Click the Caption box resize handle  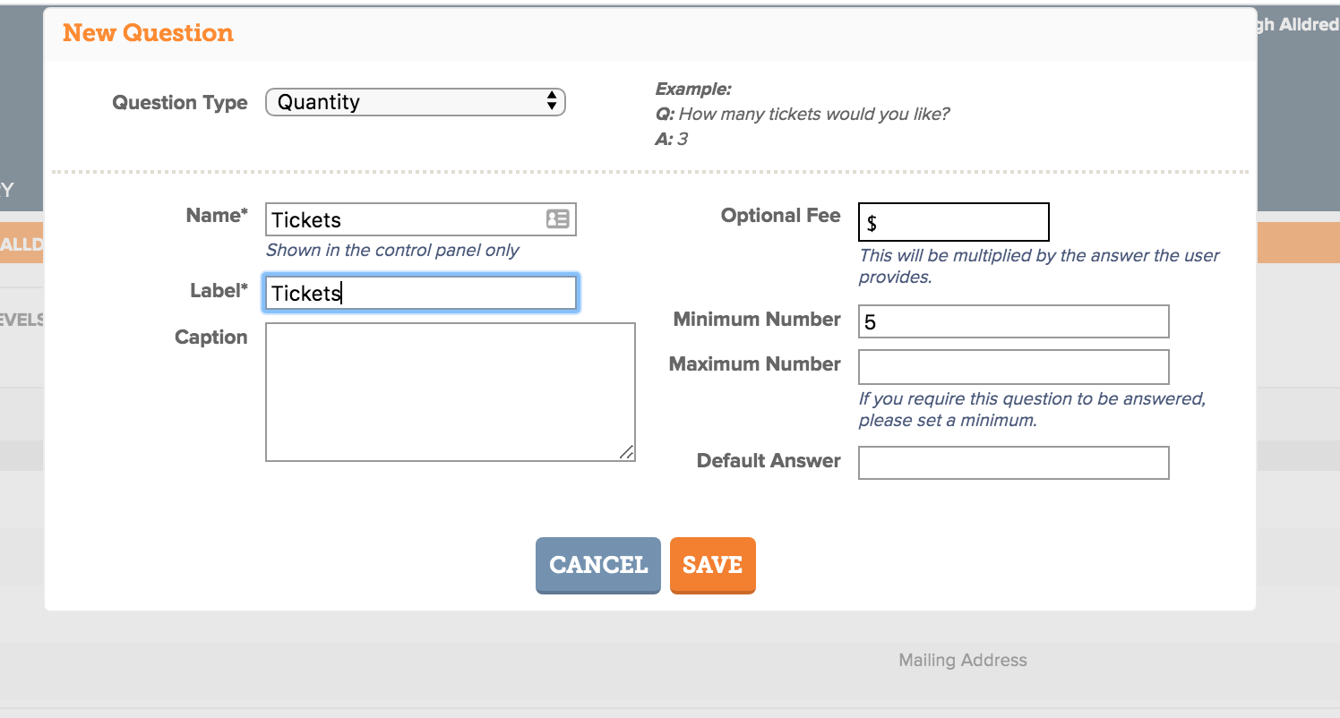(x=627, y=453)
